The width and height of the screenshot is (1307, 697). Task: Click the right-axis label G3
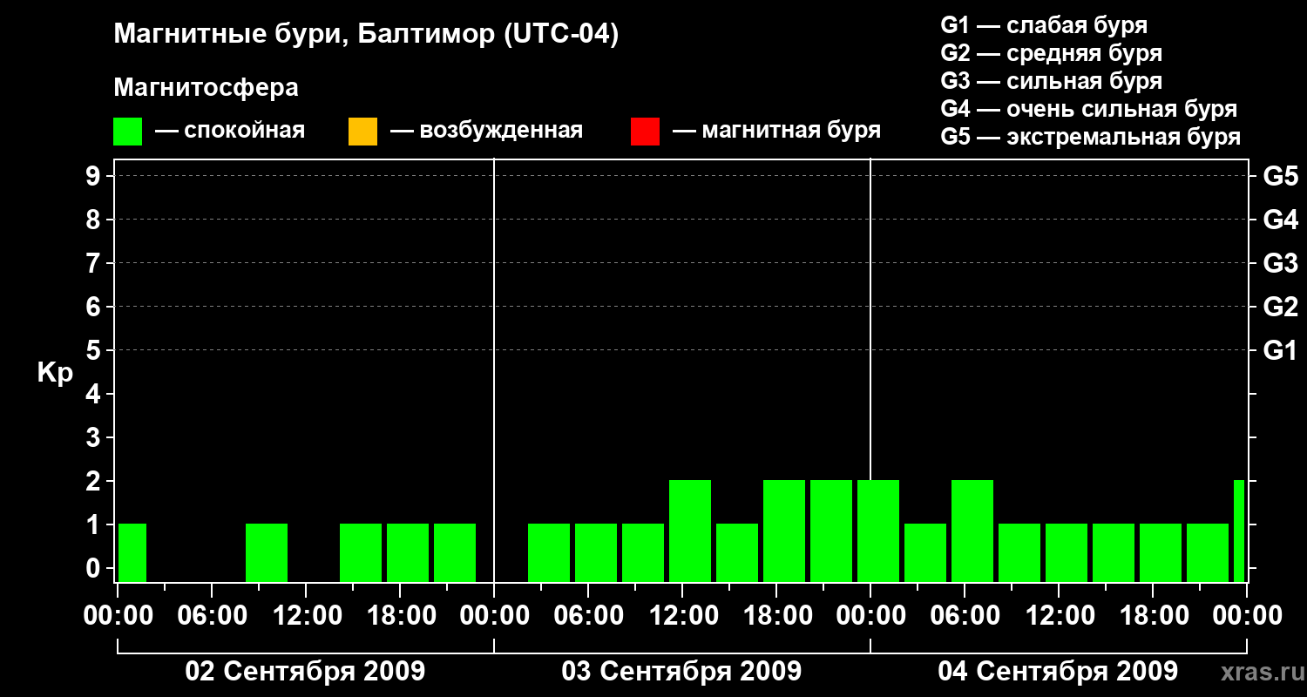[x=1280, y=263]
